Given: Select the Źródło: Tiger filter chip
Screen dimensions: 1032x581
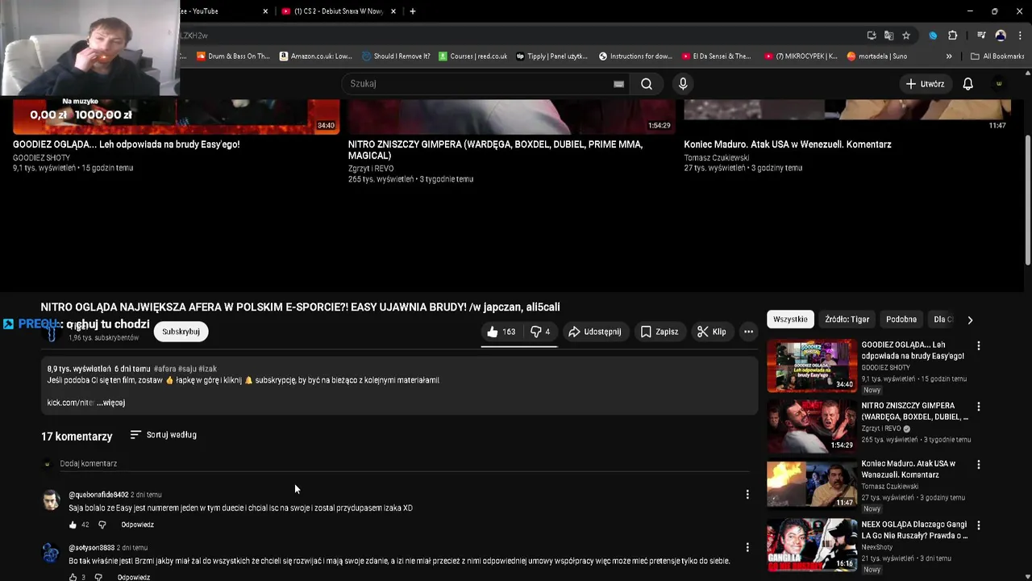Looking at the screenshot, I should click(847, 320).
